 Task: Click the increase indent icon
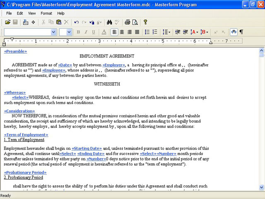click(185, 32)
